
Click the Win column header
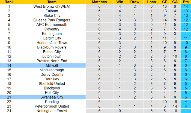120,2
